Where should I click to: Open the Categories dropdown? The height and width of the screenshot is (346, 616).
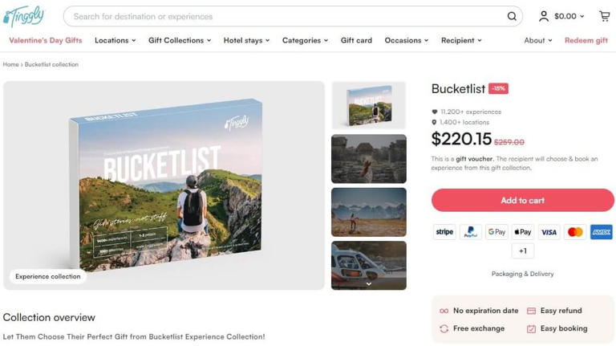coord(305,40)
